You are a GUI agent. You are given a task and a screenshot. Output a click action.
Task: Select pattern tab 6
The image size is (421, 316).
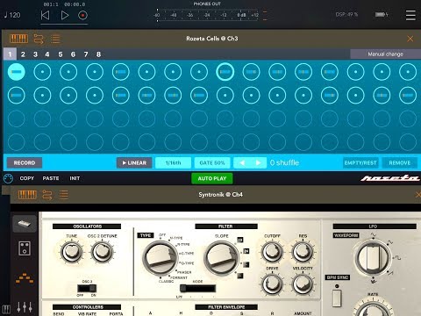tap(73, 54)
